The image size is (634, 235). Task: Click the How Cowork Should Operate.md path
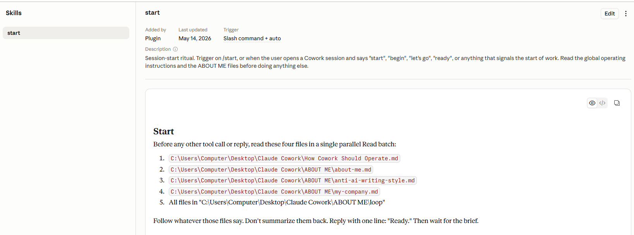[x=284, y=158]
